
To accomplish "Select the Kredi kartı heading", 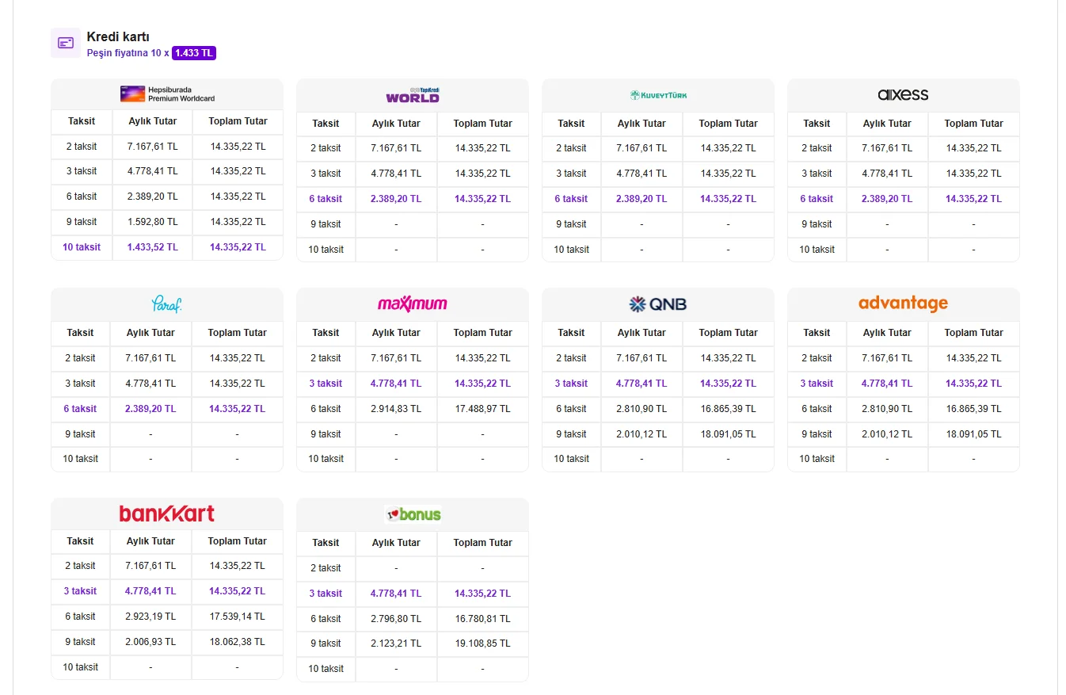I will tap(118, 36).
